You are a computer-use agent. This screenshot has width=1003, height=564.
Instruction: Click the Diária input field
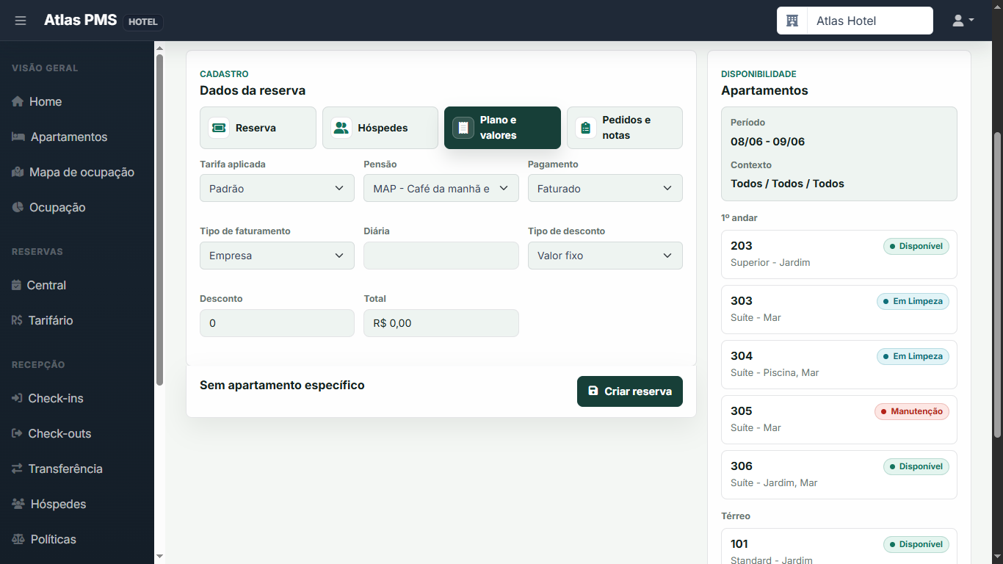click(x=441, y=256)
